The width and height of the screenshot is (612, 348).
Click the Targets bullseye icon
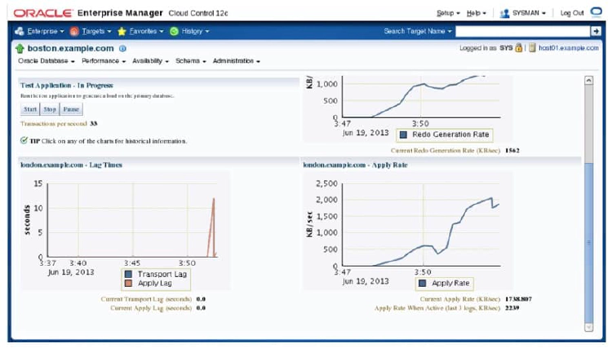pyautogui.click(x=74, y=31)
